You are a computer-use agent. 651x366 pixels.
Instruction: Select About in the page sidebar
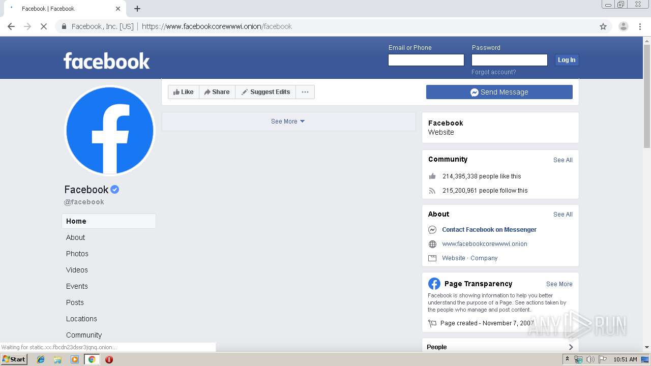(75, 237)
